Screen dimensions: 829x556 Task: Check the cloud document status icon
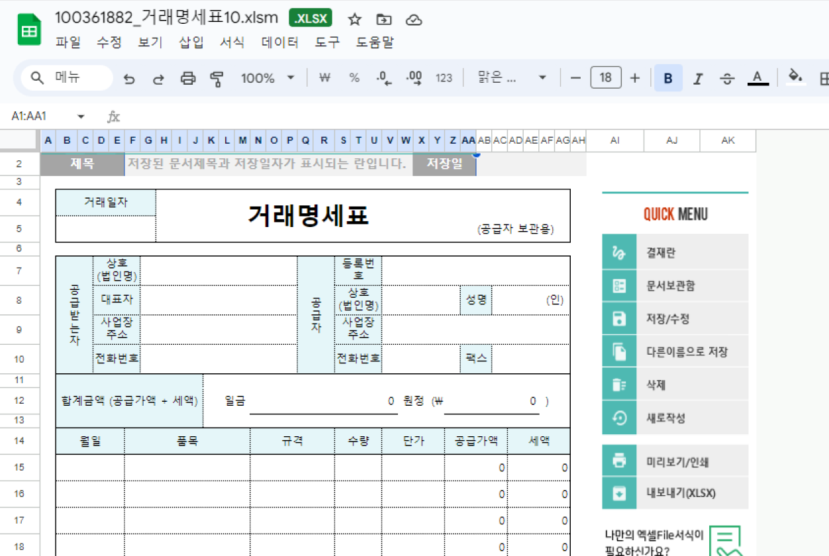click(414, 20)
